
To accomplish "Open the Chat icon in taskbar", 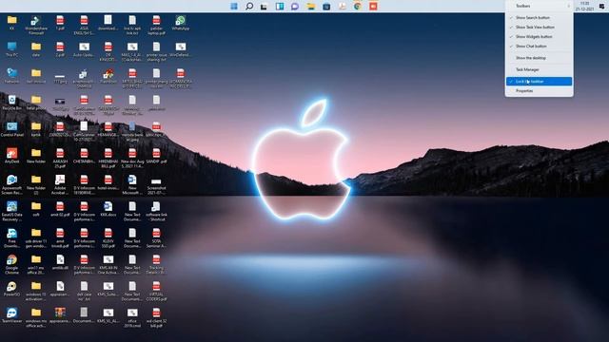I will point(295,7).
